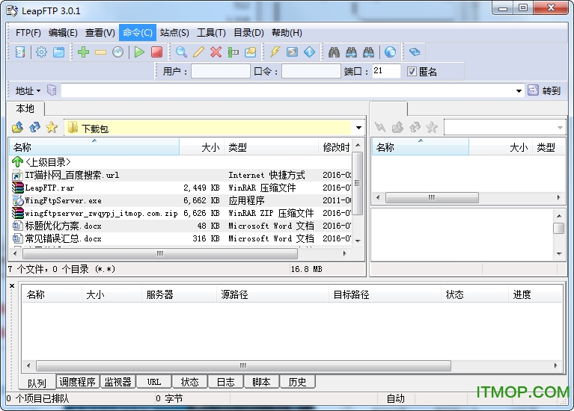The height and width of the screenshot is (411, 574).
Task: Open the 命令(C) menu
Action: tap(138, 33)
